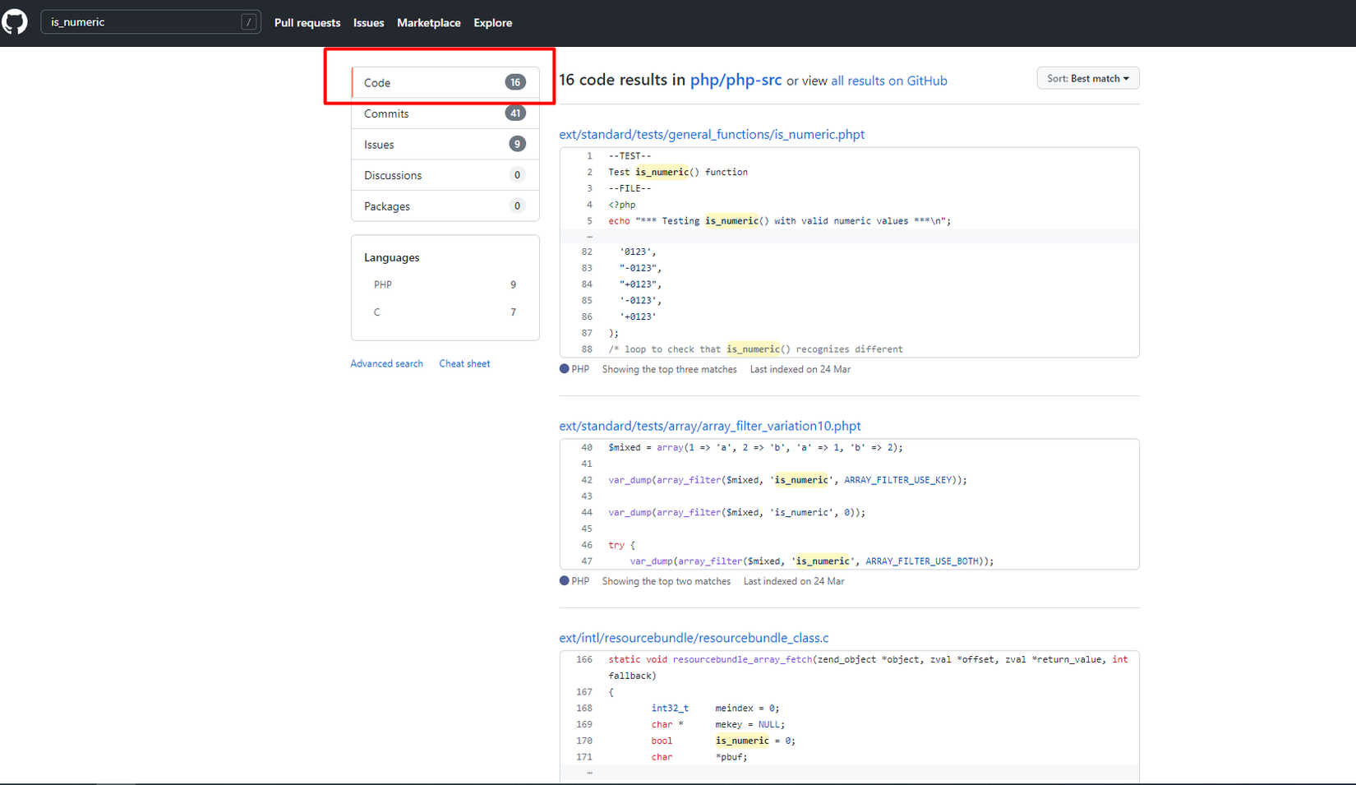Open Pull requests in top navigation
The width and height of the screenshot is (1356, 785).
(x=307, y=23)
